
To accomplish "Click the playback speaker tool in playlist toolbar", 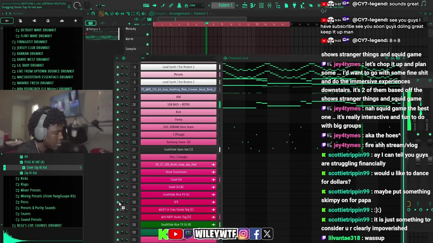I will click(x=143, y=13).
